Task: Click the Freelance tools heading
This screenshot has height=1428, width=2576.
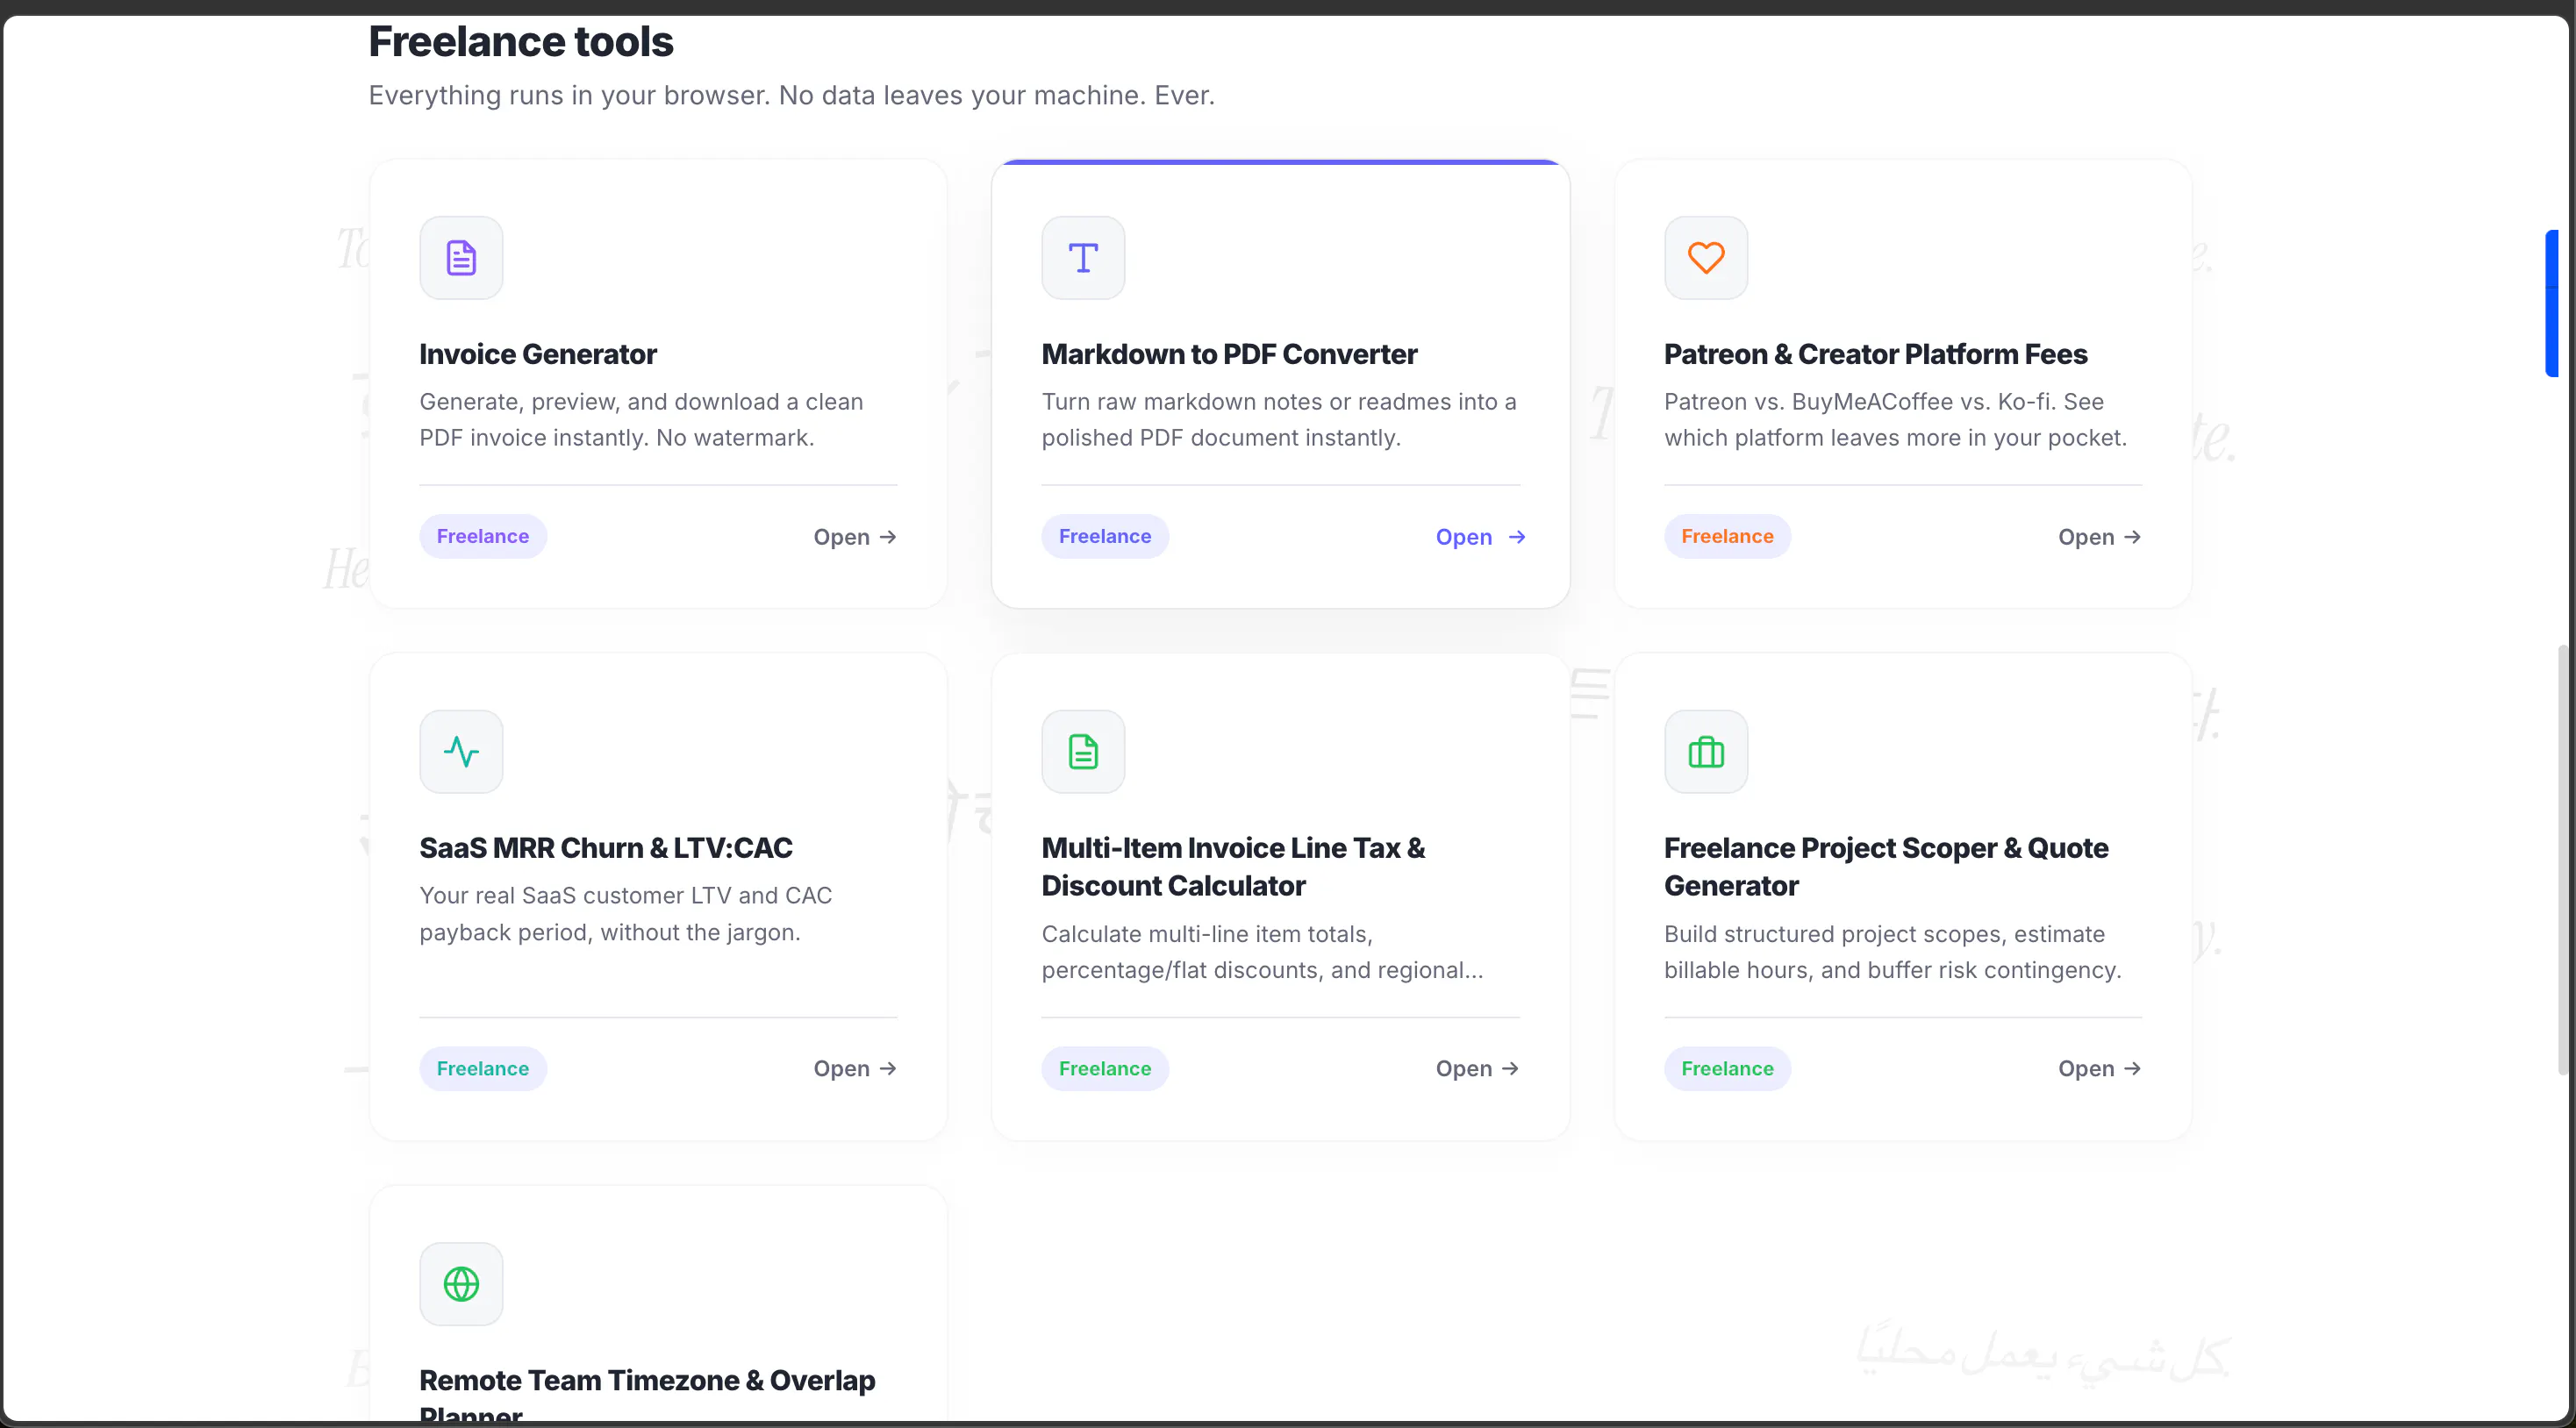Action: click(521, 42)
